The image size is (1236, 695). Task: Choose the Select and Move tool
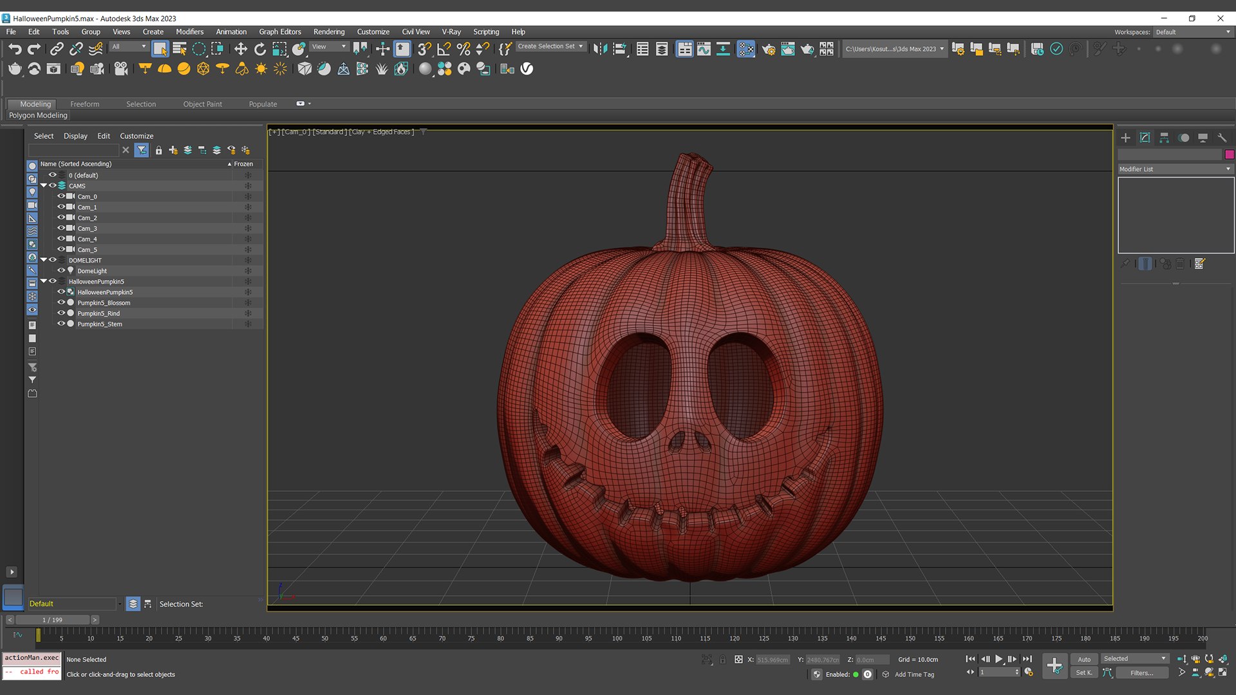pos(240,49)
